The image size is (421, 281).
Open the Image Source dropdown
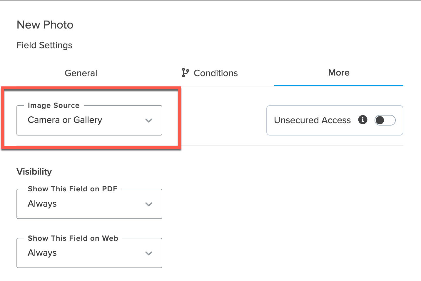coord(89,121)
